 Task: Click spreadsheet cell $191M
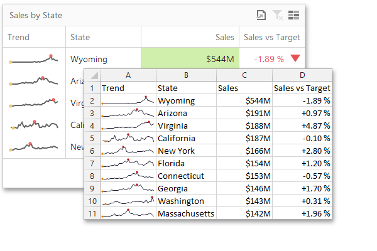point(244,113)
